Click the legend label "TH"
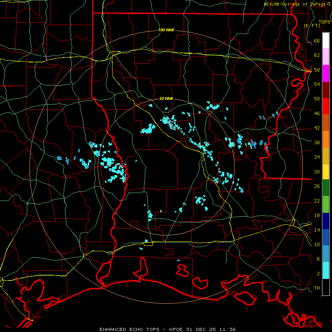Screen dimensions: 332x332 point(317,288)
